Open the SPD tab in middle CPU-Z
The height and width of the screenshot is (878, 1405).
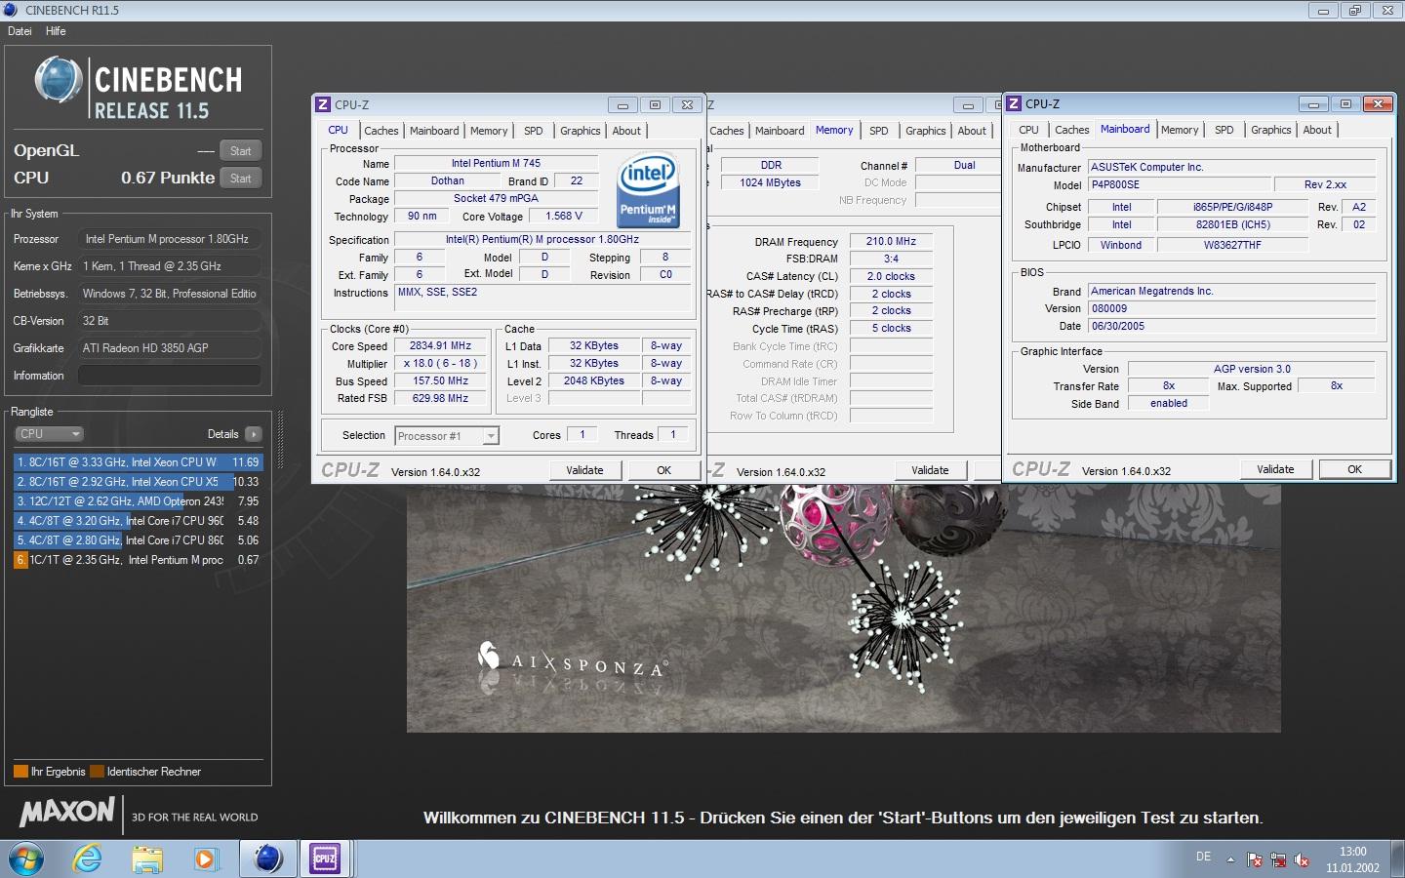click(x=879, y=131)
